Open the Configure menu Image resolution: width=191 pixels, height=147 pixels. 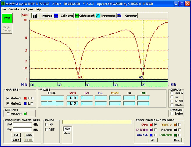pos(27,9)
